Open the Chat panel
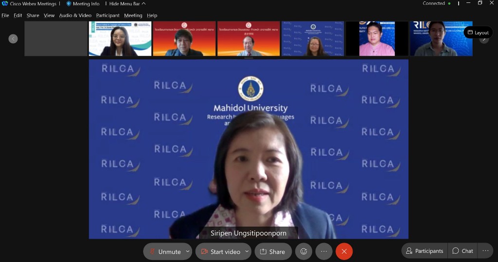This screenshot has width=498, height=262. point(463,251)
